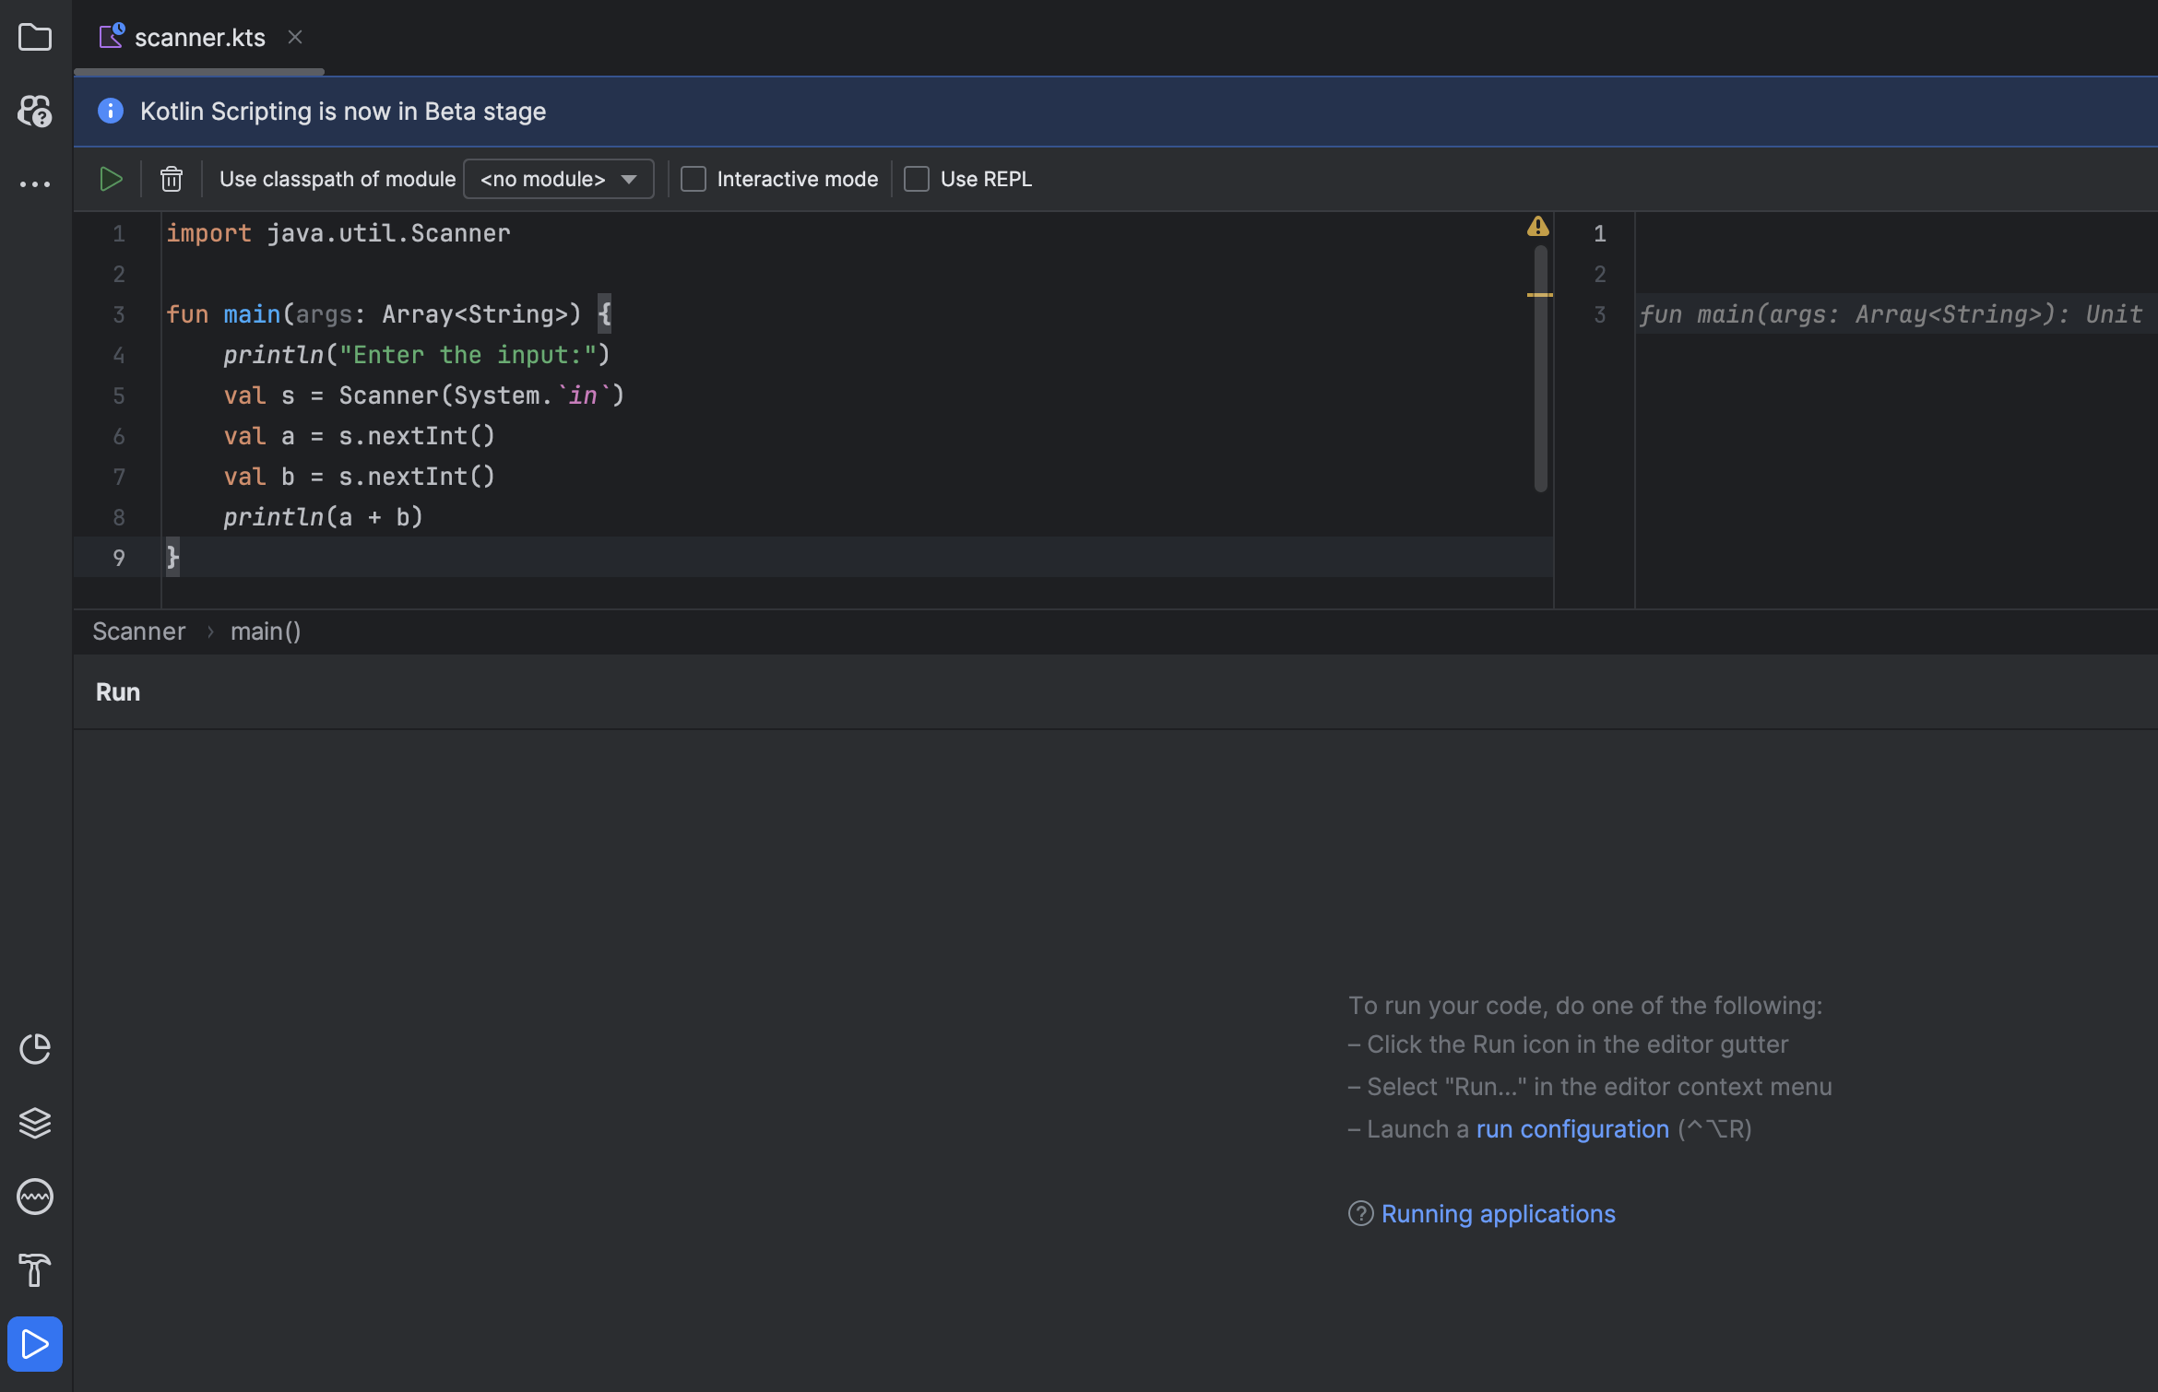Open the Running applications help link
The height and width of the screenshot is (1392, 2158).
coord(1498,1214)
